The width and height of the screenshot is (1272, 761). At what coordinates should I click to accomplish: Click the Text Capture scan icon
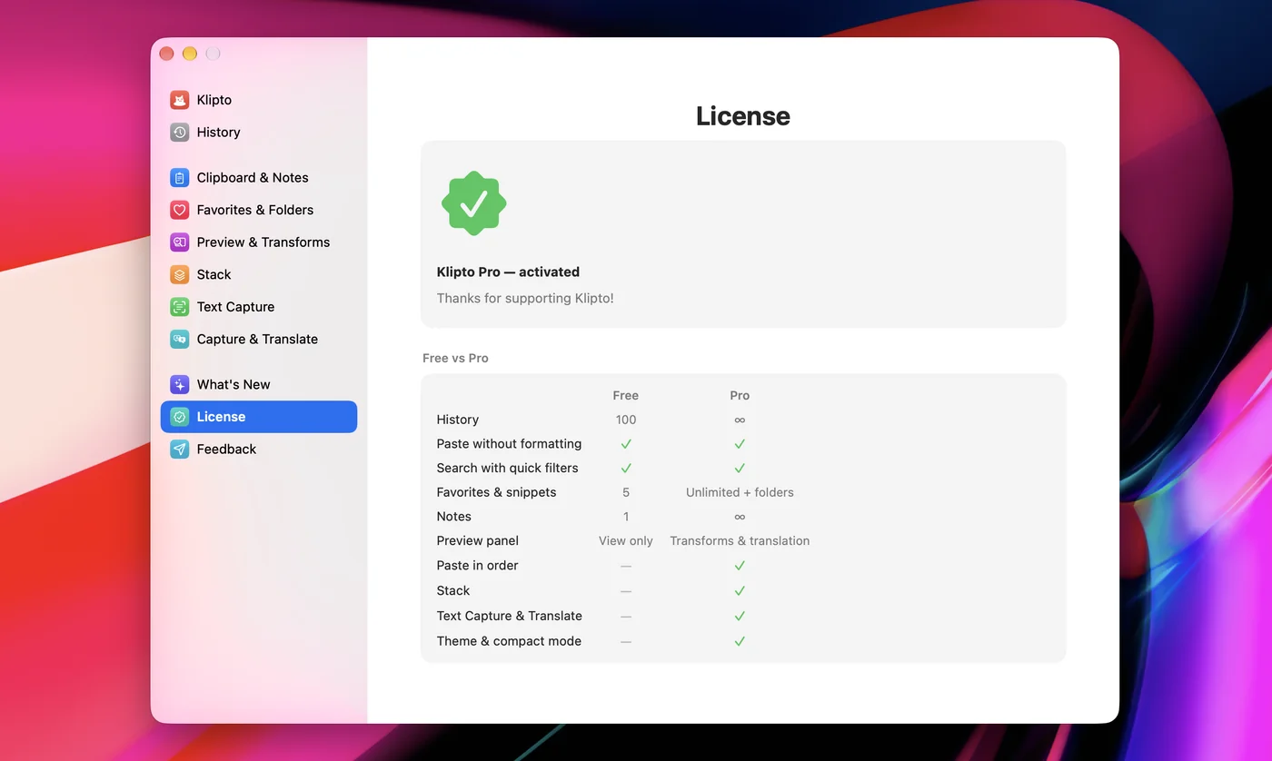[x=180, y=307]
